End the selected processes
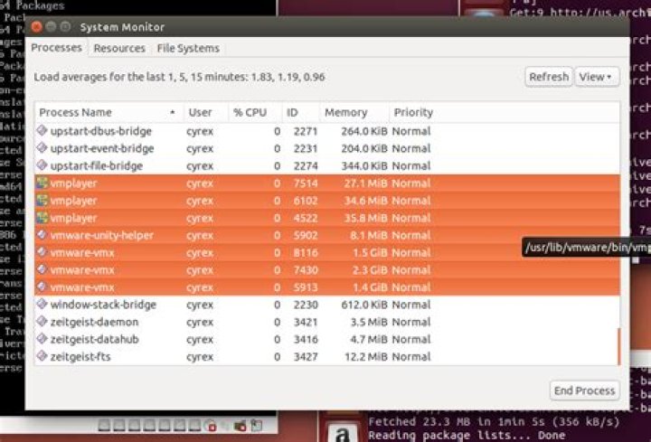651x442 pixels. (x=584, y=390)
